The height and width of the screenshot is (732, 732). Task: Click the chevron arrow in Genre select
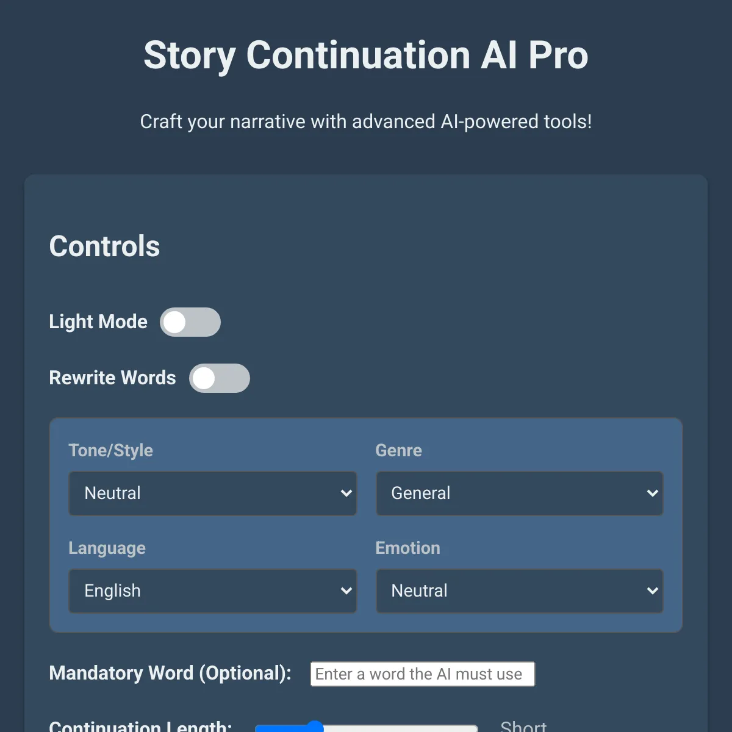click(652, 493)
